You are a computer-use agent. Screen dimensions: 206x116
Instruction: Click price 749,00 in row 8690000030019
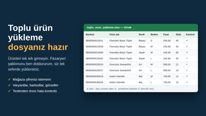(x=167, y=76)
